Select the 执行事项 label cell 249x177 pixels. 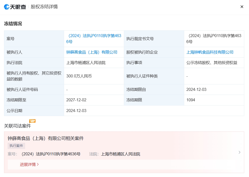154,63
